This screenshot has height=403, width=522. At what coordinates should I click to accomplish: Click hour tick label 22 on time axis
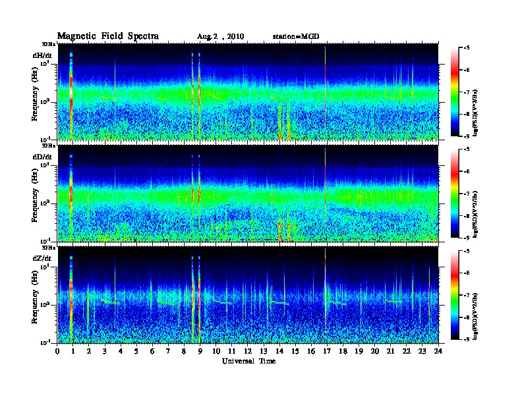[407, 352]
